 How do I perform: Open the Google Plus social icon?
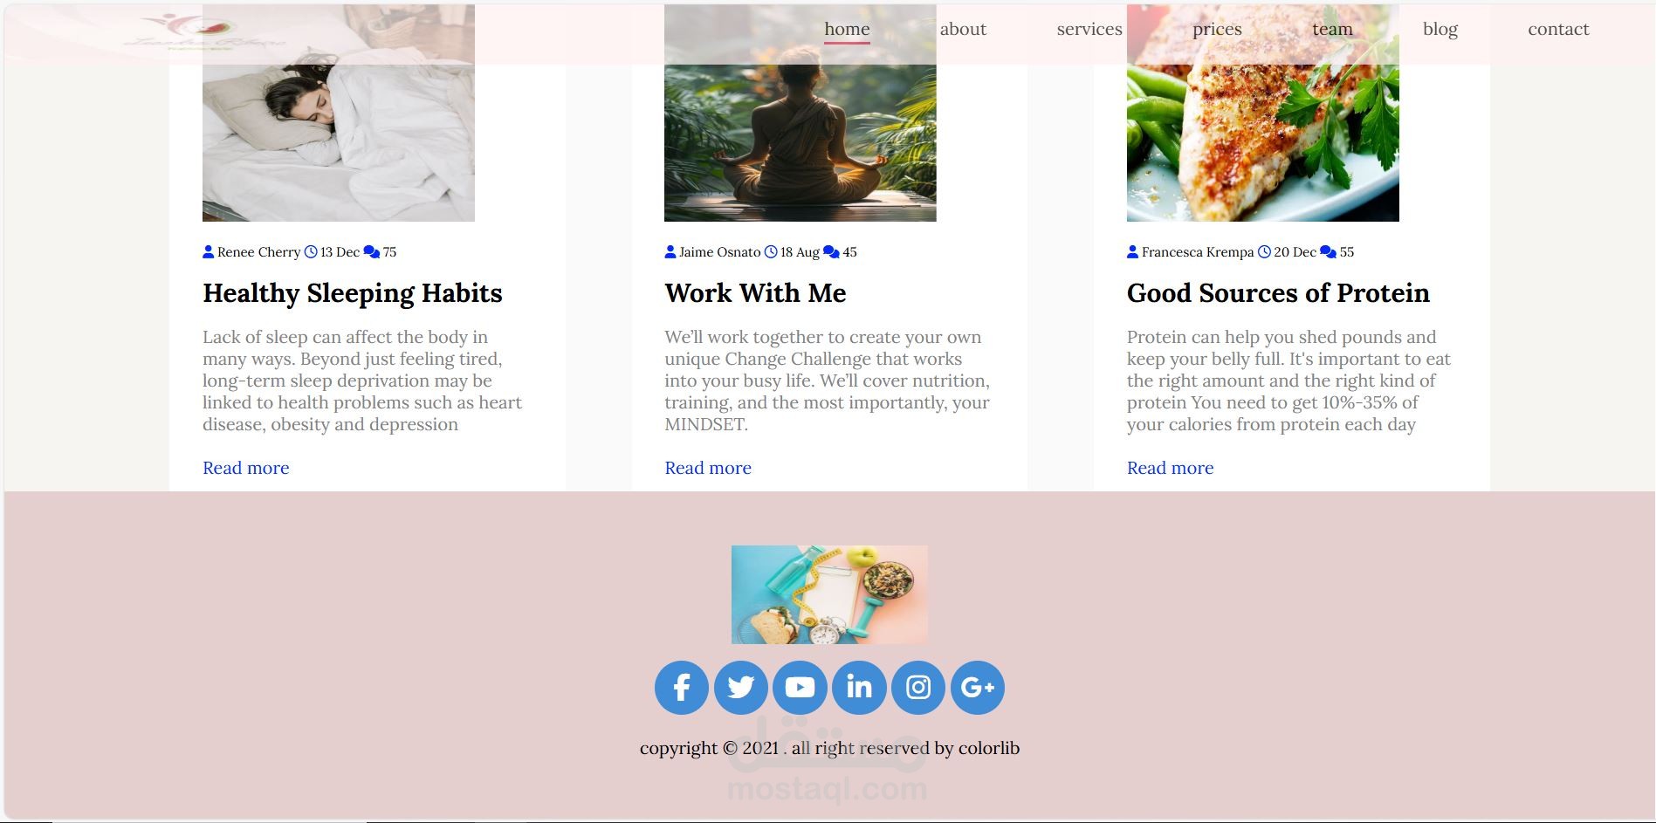[978, 688]
